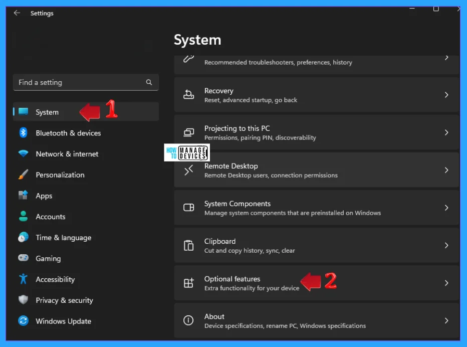Open Bluetooth & devices section

86,133
